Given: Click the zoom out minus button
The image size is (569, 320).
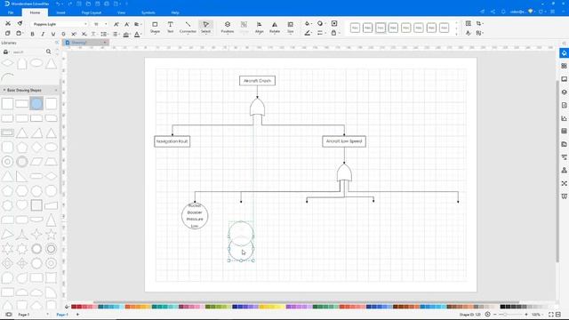Looking at the screenshot, I should (x=495, y=315).
